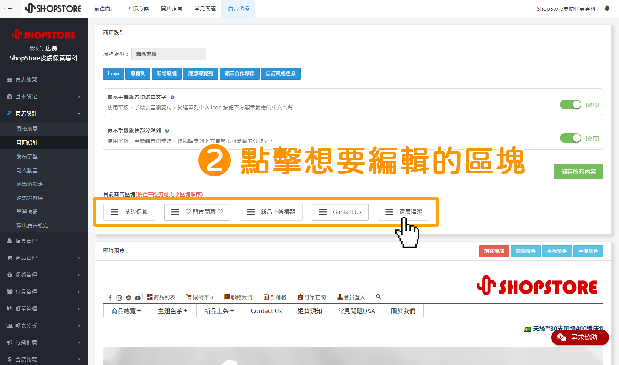
Task: Open the 前往商店 top menu item
Action: 105,8
